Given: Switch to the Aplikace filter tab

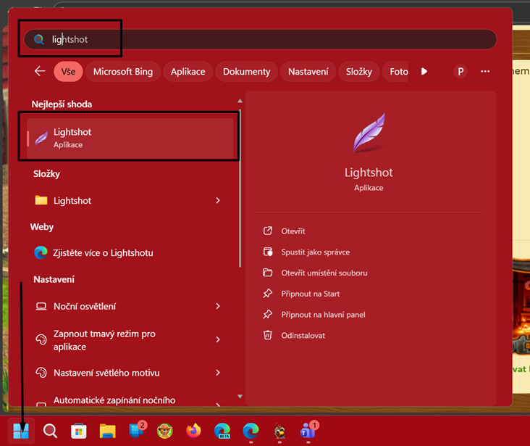Looking at the screenshot, I should tap(188, 72).
